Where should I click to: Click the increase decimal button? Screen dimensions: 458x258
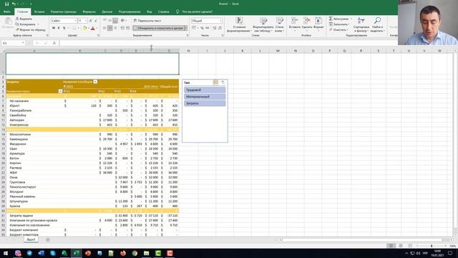coord(214,28)
